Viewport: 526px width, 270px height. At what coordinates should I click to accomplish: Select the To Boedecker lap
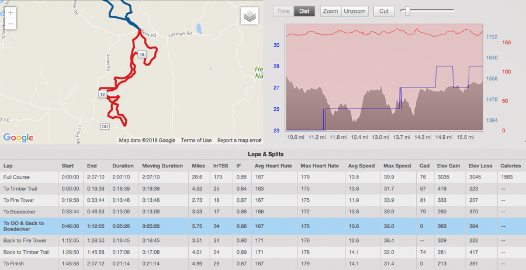[263, 212]
